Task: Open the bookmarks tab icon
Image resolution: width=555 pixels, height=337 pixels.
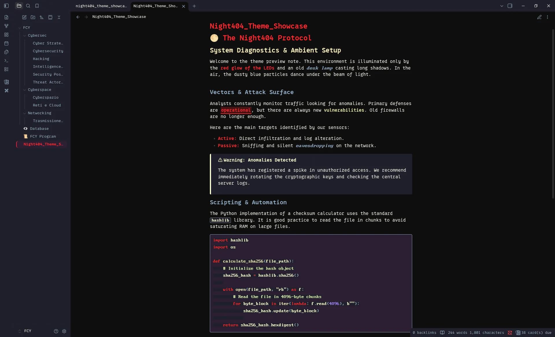Action: (37, 6)
